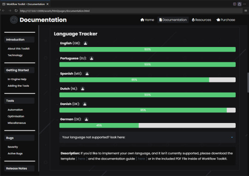Click the browser URL address field
The width and height of the screenshot is (249, 176).
point(130,11)
